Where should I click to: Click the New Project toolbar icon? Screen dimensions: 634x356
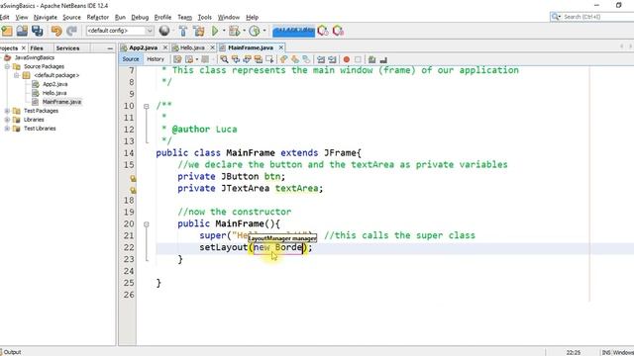[x=7, y=31]
